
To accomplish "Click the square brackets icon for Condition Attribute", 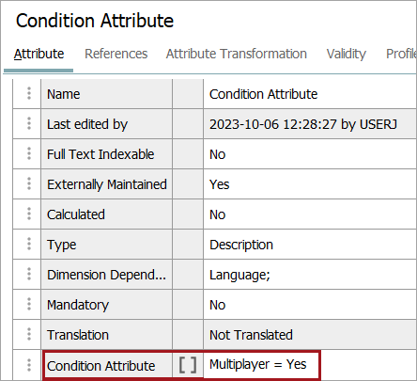I will coord(188,365).
